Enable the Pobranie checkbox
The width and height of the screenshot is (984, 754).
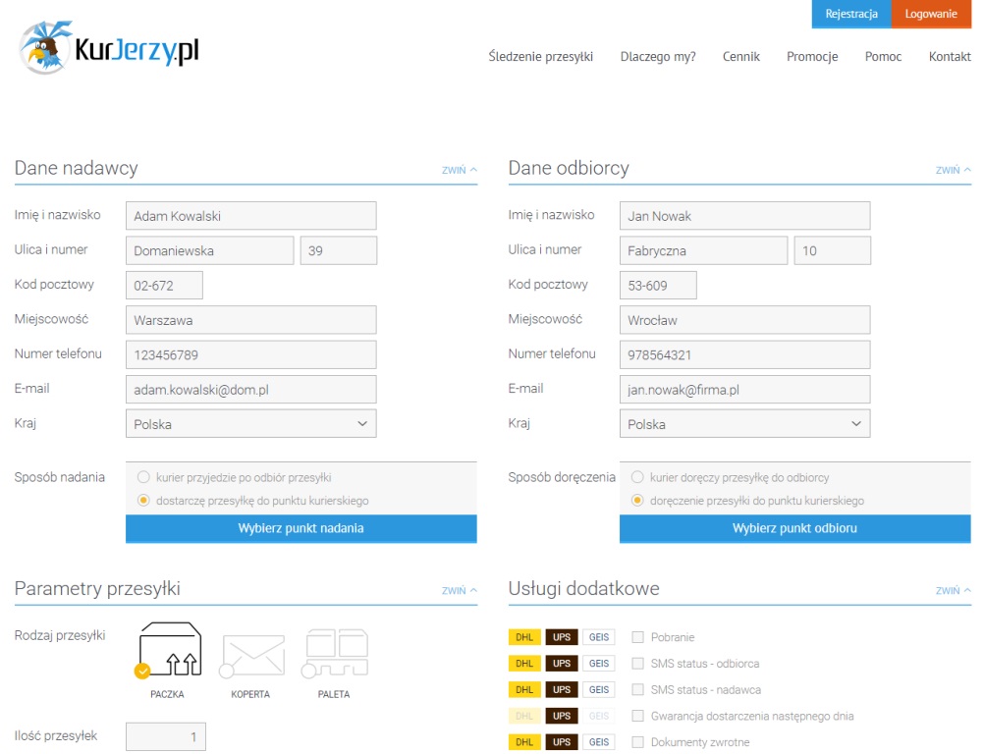point(637,637)
